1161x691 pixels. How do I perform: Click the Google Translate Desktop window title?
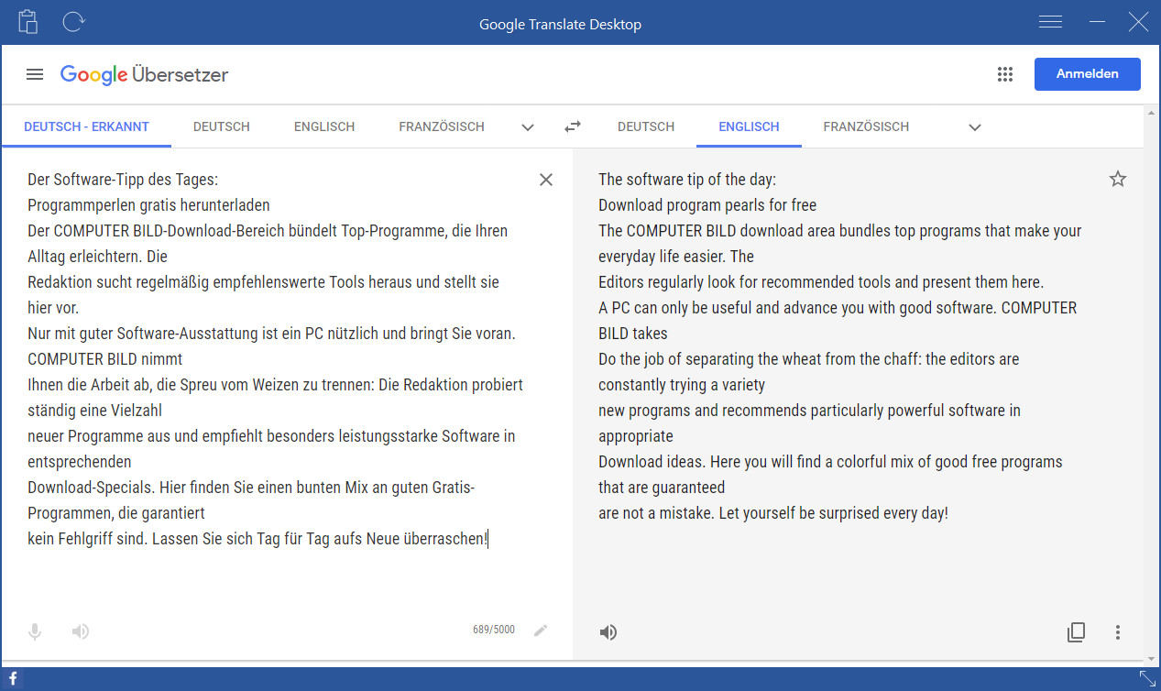(560, 25)
